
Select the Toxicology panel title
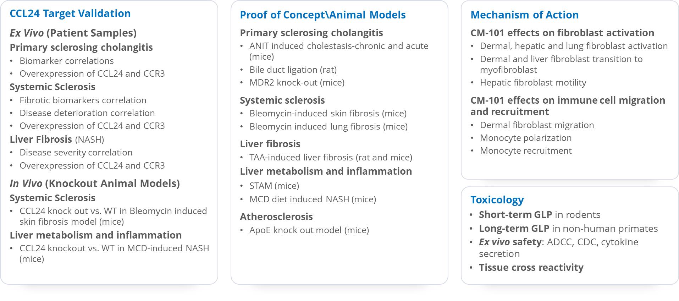tap(497, 200)
